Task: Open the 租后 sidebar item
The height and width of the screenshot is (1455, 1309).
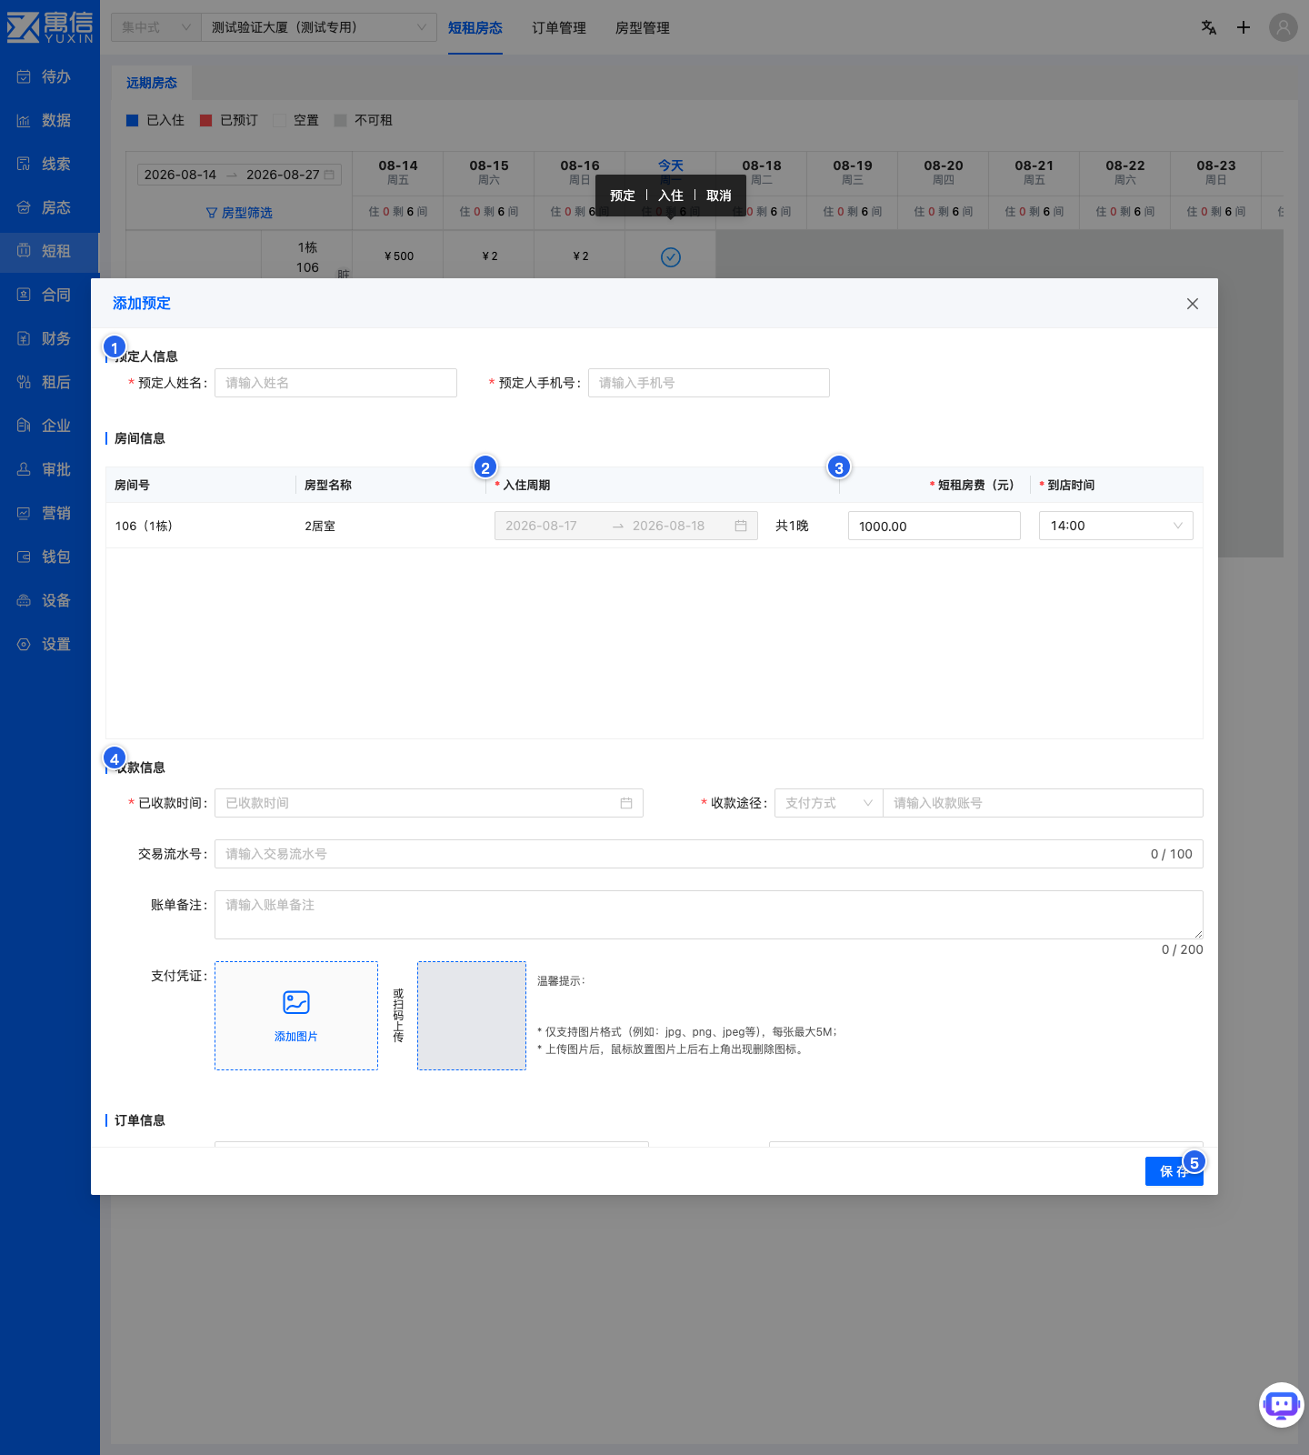Action: 49,382
